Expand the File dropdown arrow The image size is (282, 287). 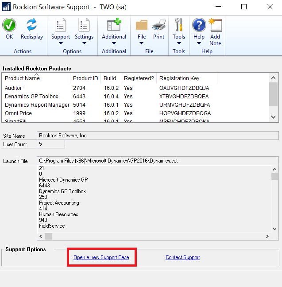(141, 43)
